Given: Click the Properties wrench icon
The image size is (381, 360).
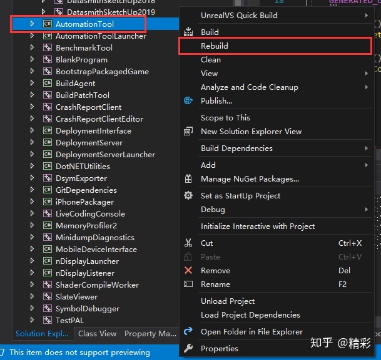Looking at the screenshot, I should click(188, 348).
